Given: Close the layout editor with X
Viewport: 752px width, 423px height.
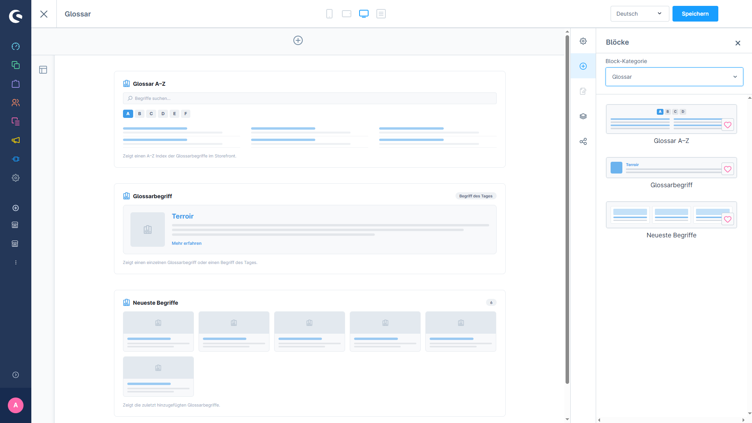Looking at the screenshot, I should coord(44,14).
